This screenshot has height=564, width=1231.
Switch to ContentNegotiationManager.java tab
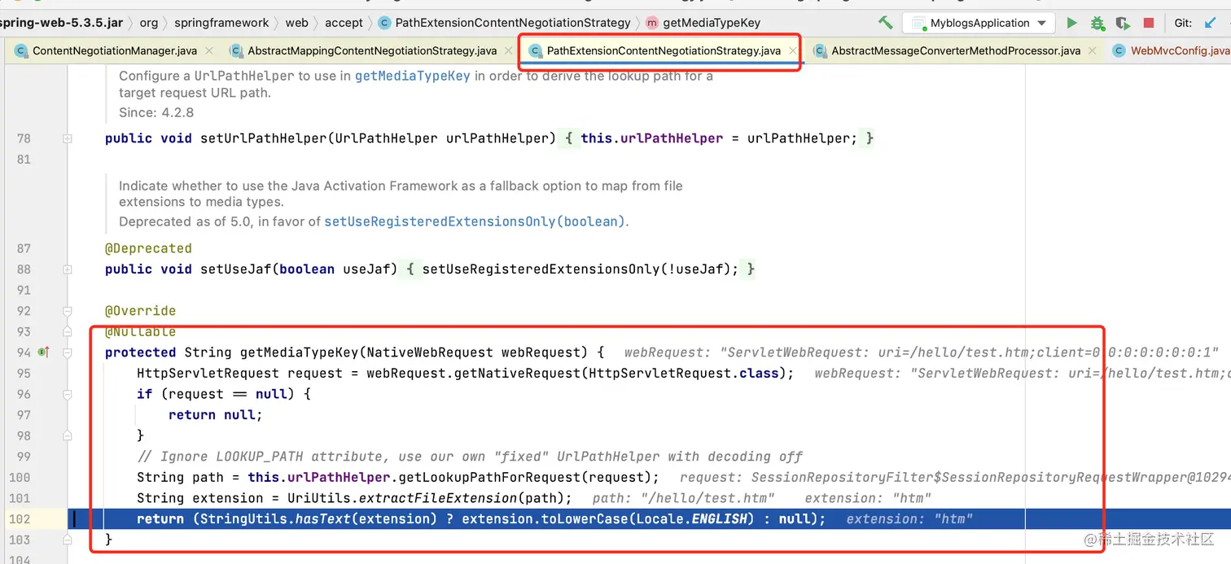[115, 50]
